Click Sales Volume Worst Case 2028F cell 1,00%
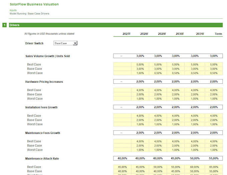Image resolution: width=227 pixels, height=175 pixels. [140, 73]
